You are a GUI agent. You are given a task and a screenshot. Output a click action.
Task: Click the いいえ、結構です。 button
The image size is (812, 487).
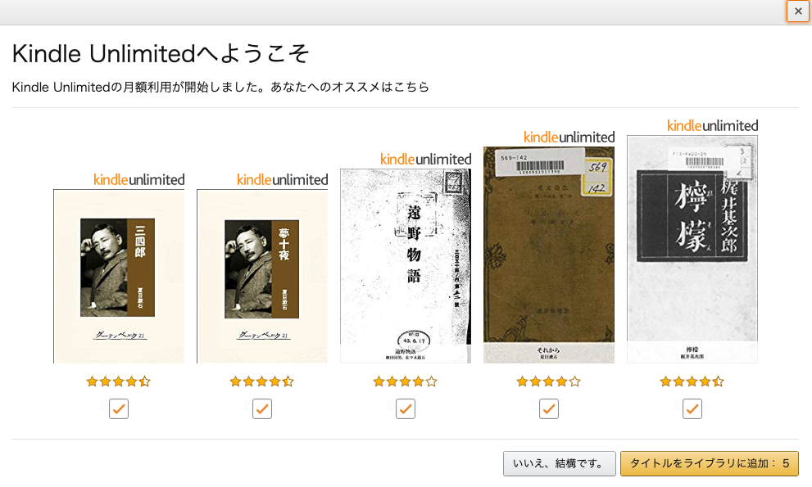(560, 463)
